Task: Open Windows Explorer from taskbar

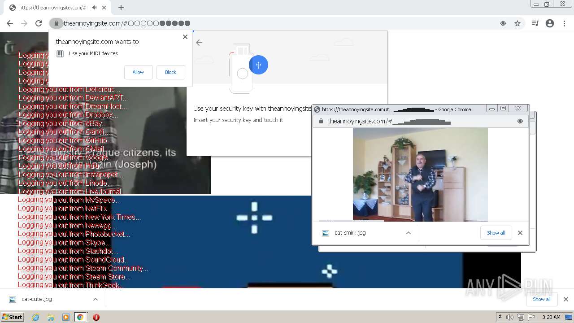Action: pos(51,317)
